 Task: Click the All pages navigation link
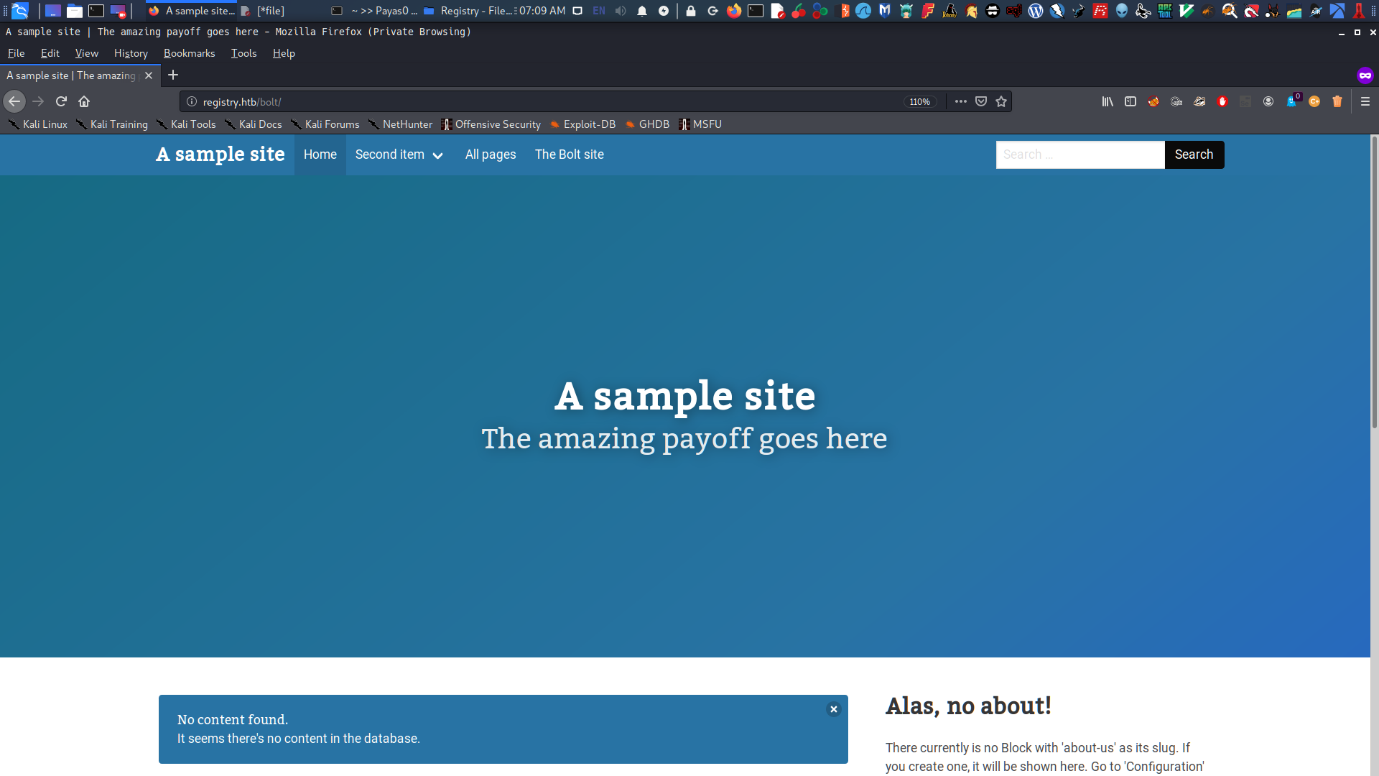point(490,154)
